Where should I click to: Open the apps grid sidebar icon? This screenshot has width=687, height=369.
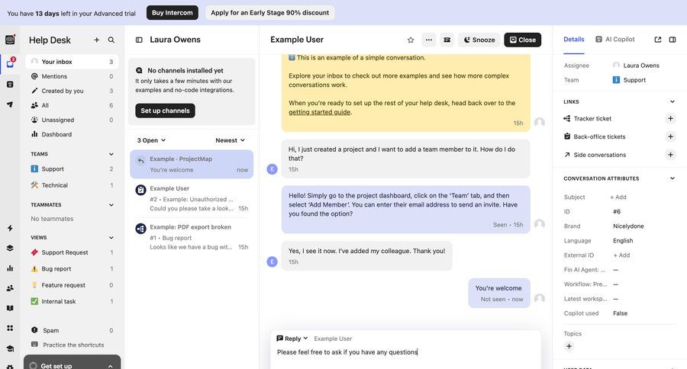10,328
